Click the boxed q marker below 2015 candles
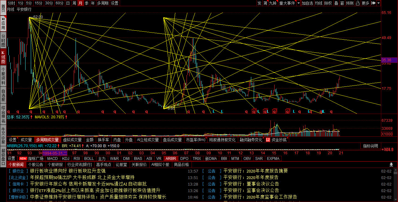The height and width of the screenshot is (202, 398). [275, 111]
